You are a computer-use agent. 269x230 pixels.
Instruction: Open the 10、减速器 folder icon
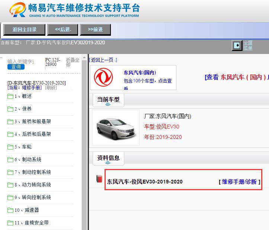(10, 210)
